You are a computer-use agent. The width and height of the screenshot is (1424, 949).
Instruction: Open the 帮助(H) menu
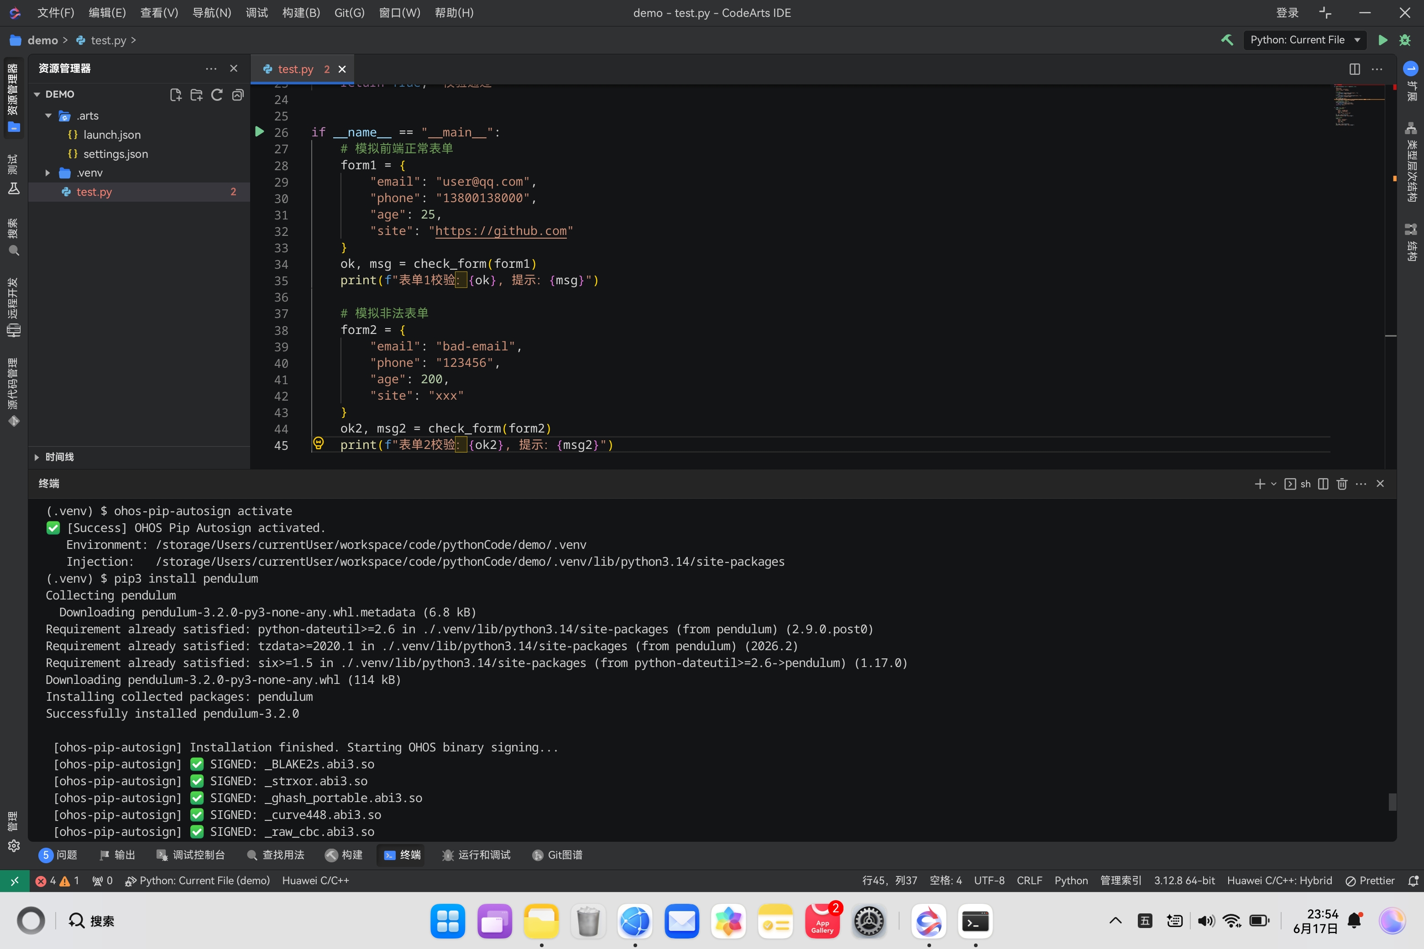(454, 13)
